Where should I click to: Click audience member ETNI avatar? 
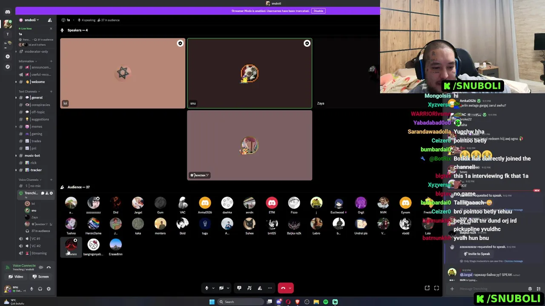tap(272, 203)
